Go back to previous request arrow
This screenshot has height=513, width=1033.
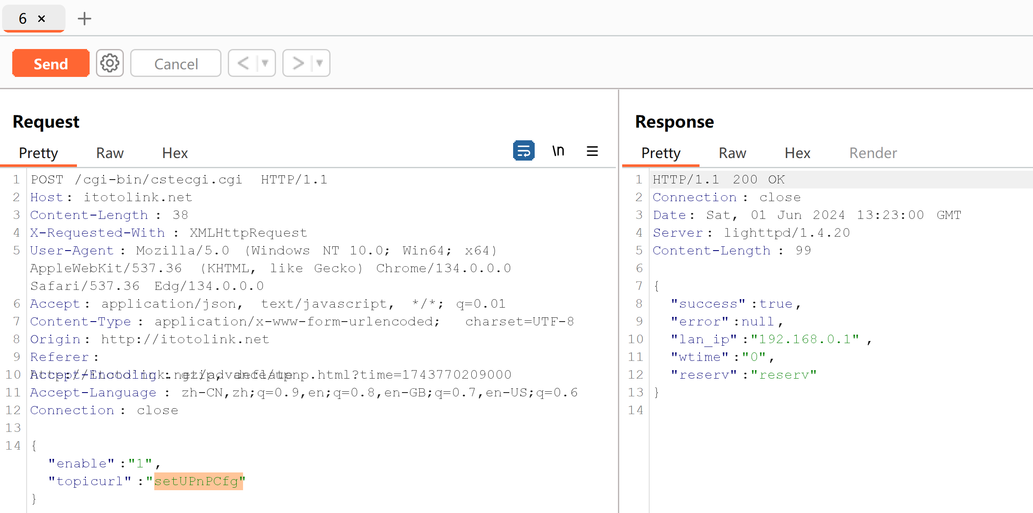click(243, 63)
